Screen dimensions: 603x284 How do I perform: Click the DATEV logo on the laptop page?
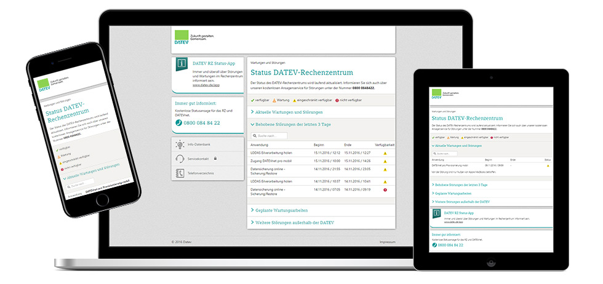click(182, 37)
